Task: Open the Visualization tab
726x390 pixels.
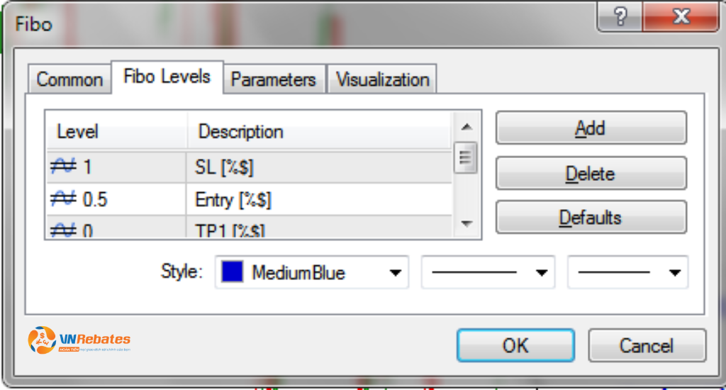Action: tap(382, 79)
